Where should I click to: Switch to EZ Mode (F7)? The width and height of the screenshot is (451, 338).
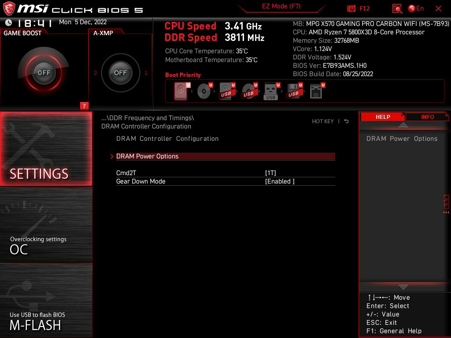281,6
